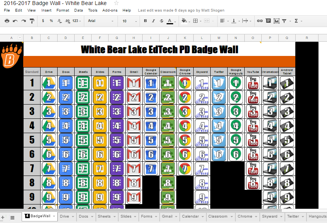Toggle strikethrough formatting
Image resolution: width=327 pixels, height=223 pixels.
pyautogui.click(x=162, y=21)
